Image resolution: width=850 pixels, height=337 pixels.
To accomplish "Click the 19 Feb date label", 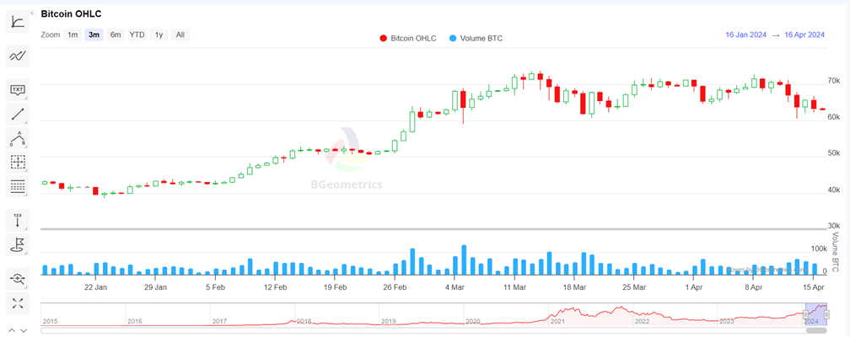I will (335, 286).
